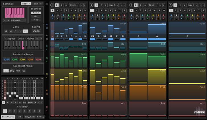207x120 pixels.
Task: Open the Copy/Paste tab
Action: click(x=30, y=117)
